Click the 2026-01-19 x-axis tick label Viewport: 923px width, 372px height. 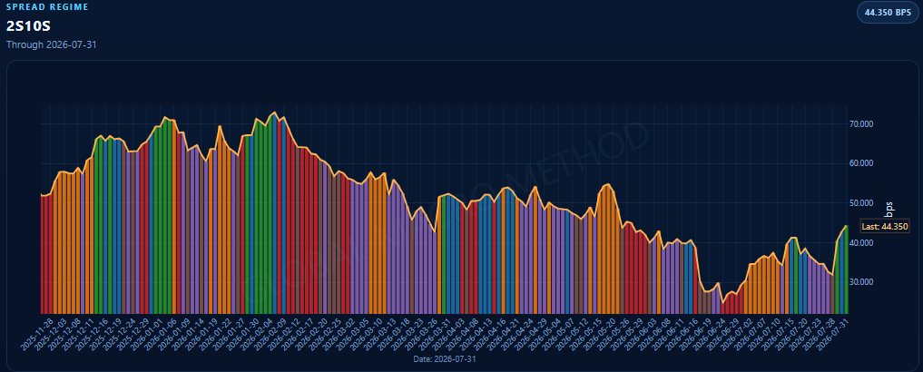201,334
